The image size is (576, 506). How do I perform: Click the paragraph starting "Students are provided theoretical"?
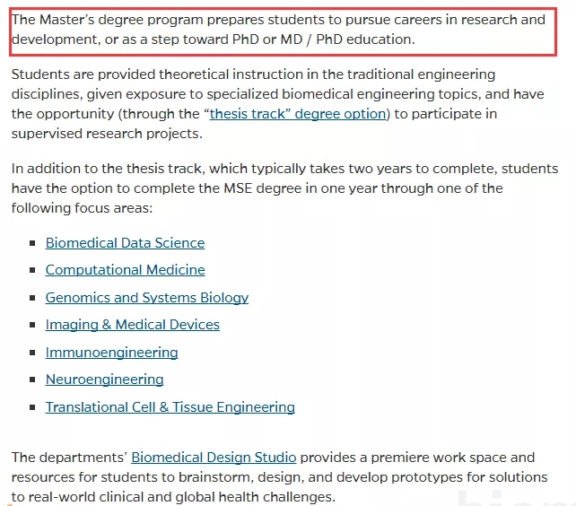pos(278,104)
